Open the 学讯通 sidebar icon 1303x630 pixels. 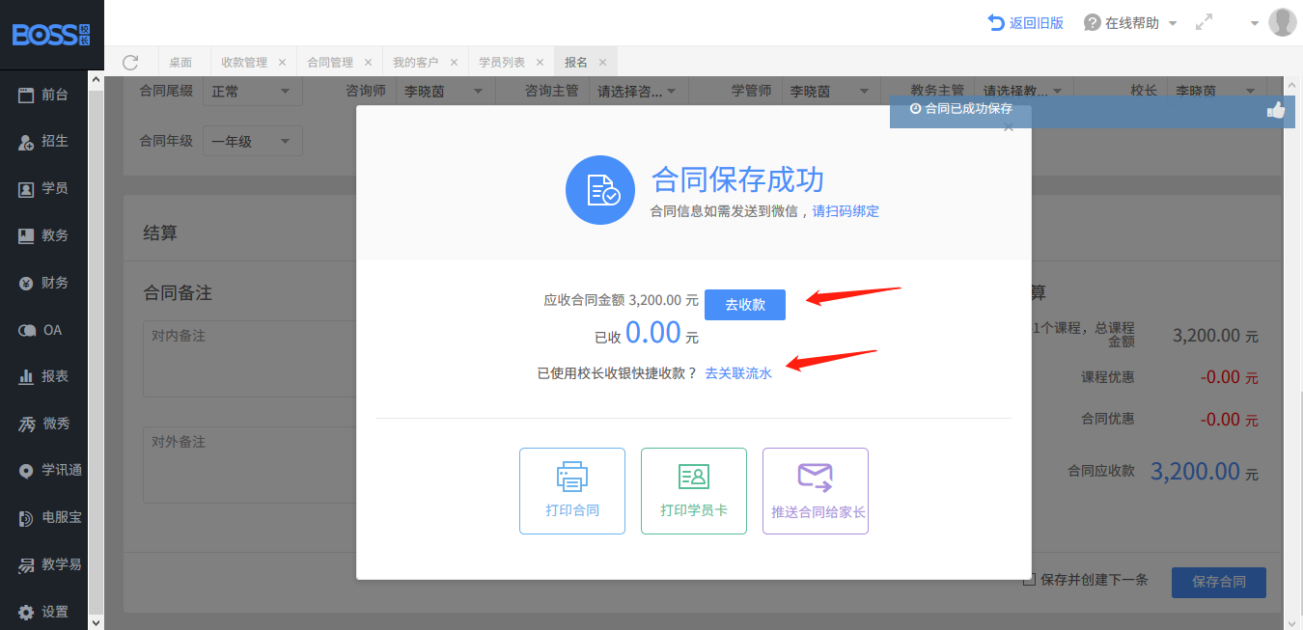[26, 471]
